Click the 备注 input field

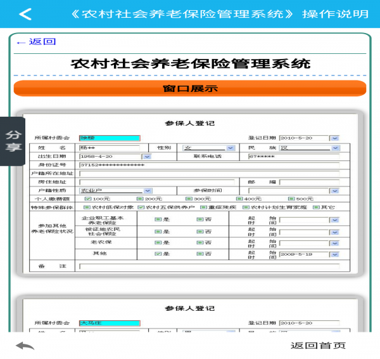click(209, 266)
